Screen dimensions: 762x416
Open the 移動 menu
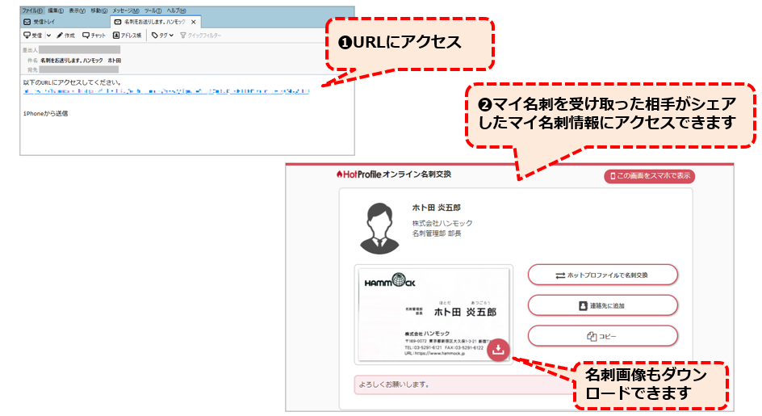(x=98, y=11)
